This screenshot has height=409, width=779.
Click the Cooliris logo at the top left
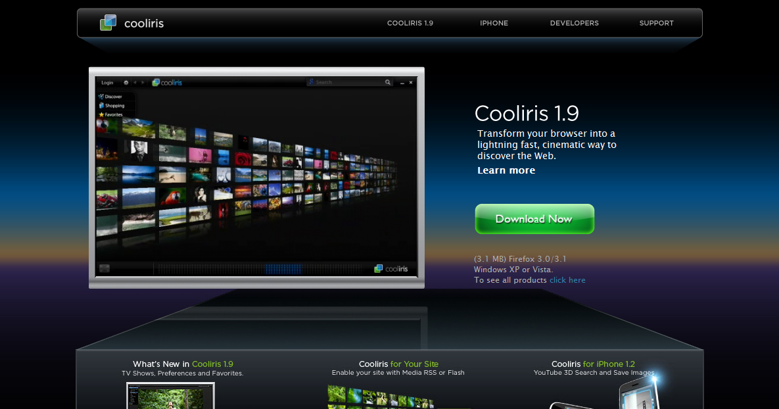(131, 22)
